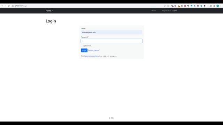This screenshot has width=223, height=125.
Task: Click the black circular extension icon
Action: click(205, 6)
